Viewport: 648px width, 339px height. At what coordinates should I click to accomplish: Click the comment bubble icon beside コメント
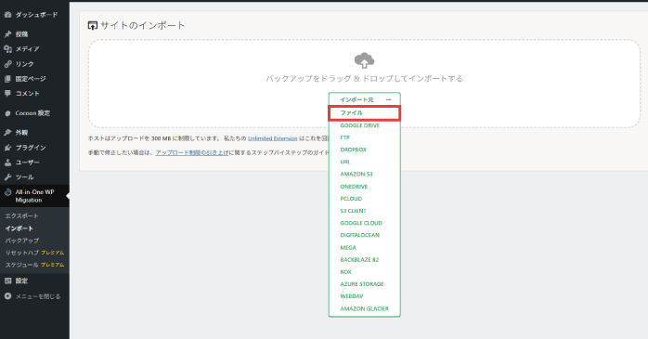point(7,94)
